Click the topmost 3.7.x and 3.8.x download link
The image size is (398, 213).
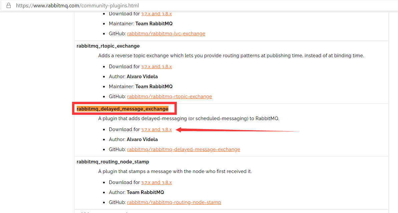(156, 13)
